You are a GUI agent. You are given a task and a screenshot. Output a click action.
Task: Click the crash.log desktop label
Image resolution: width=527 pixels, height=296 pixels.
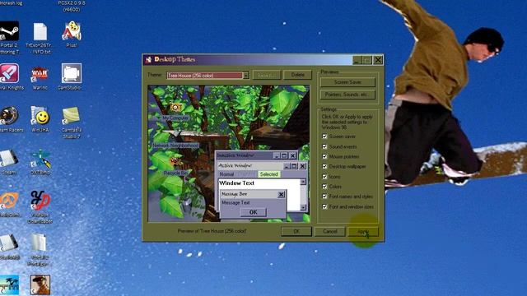tap(11, 2)
